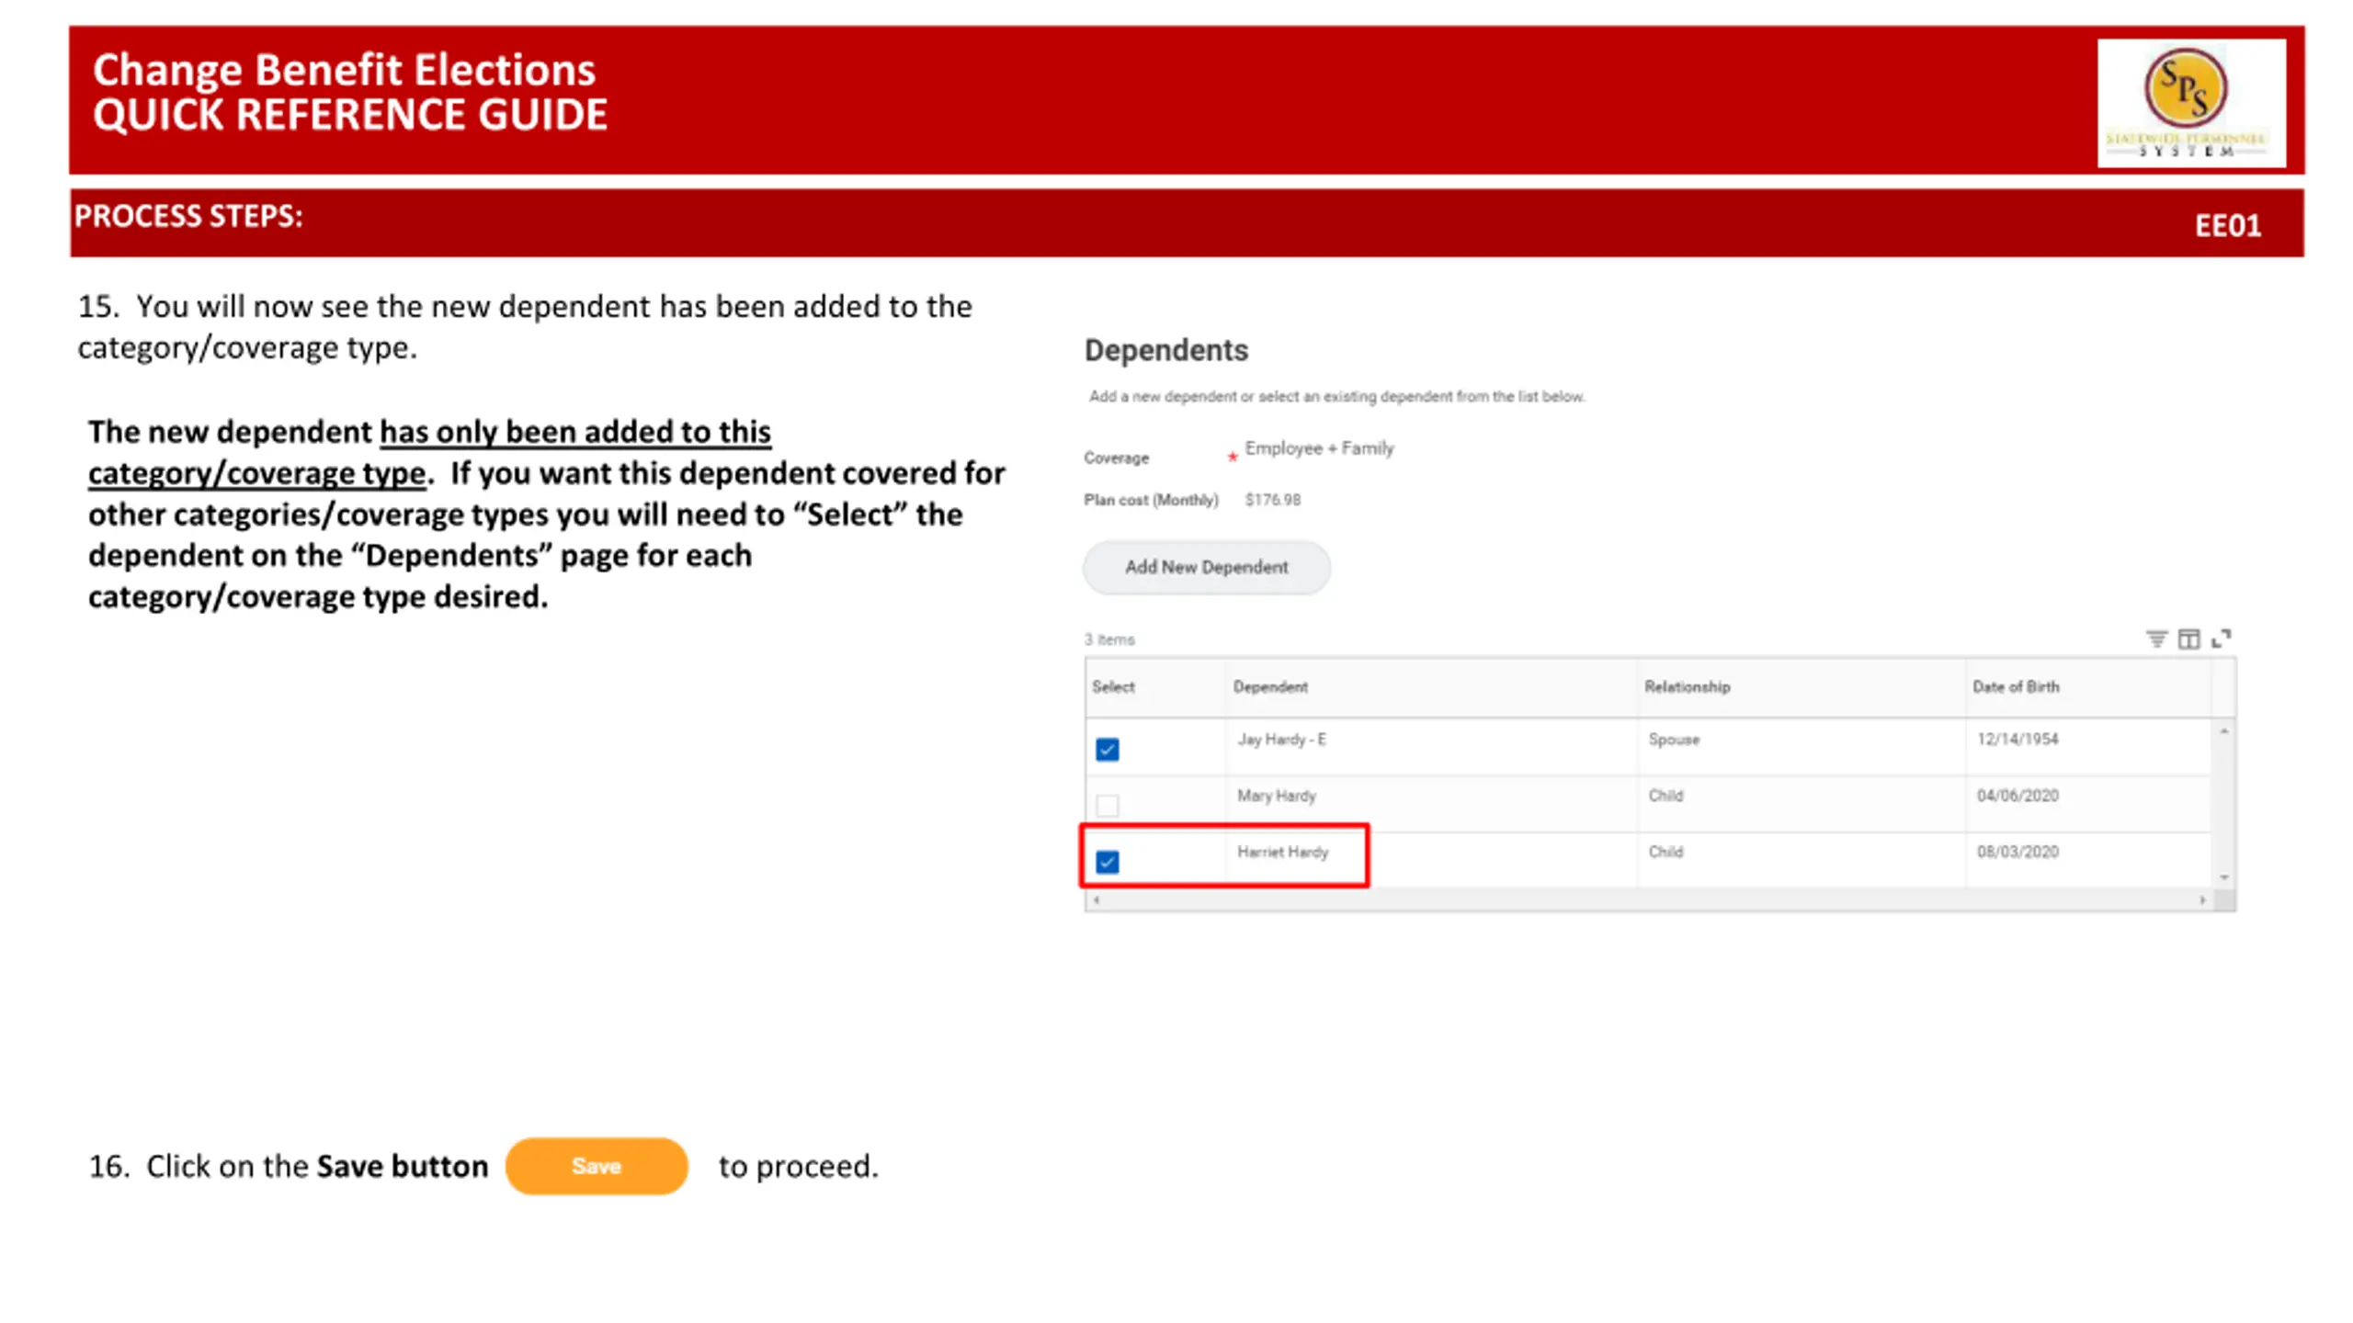2353x1323 pixels.
Task: Click the Select column header
Action: [1113, 687]
